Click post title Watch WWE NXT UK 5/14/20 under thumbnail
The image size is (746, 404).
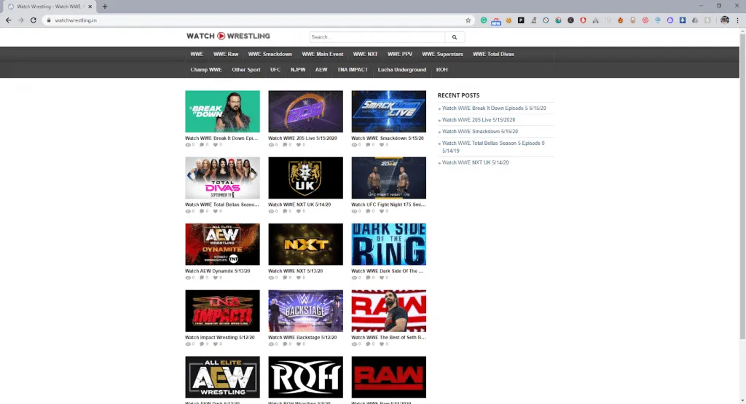click(x=299, y=205)
